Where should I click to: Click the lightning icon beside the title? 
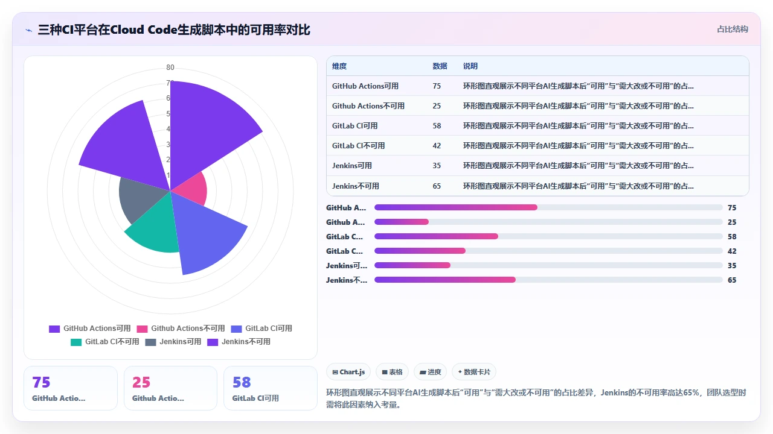click(x=28, y=30)
